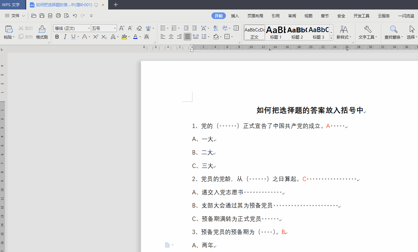Viewport: 418px width, 252px height.
Task: Apply the 标题 3 style
Action: tap(318, 32)
